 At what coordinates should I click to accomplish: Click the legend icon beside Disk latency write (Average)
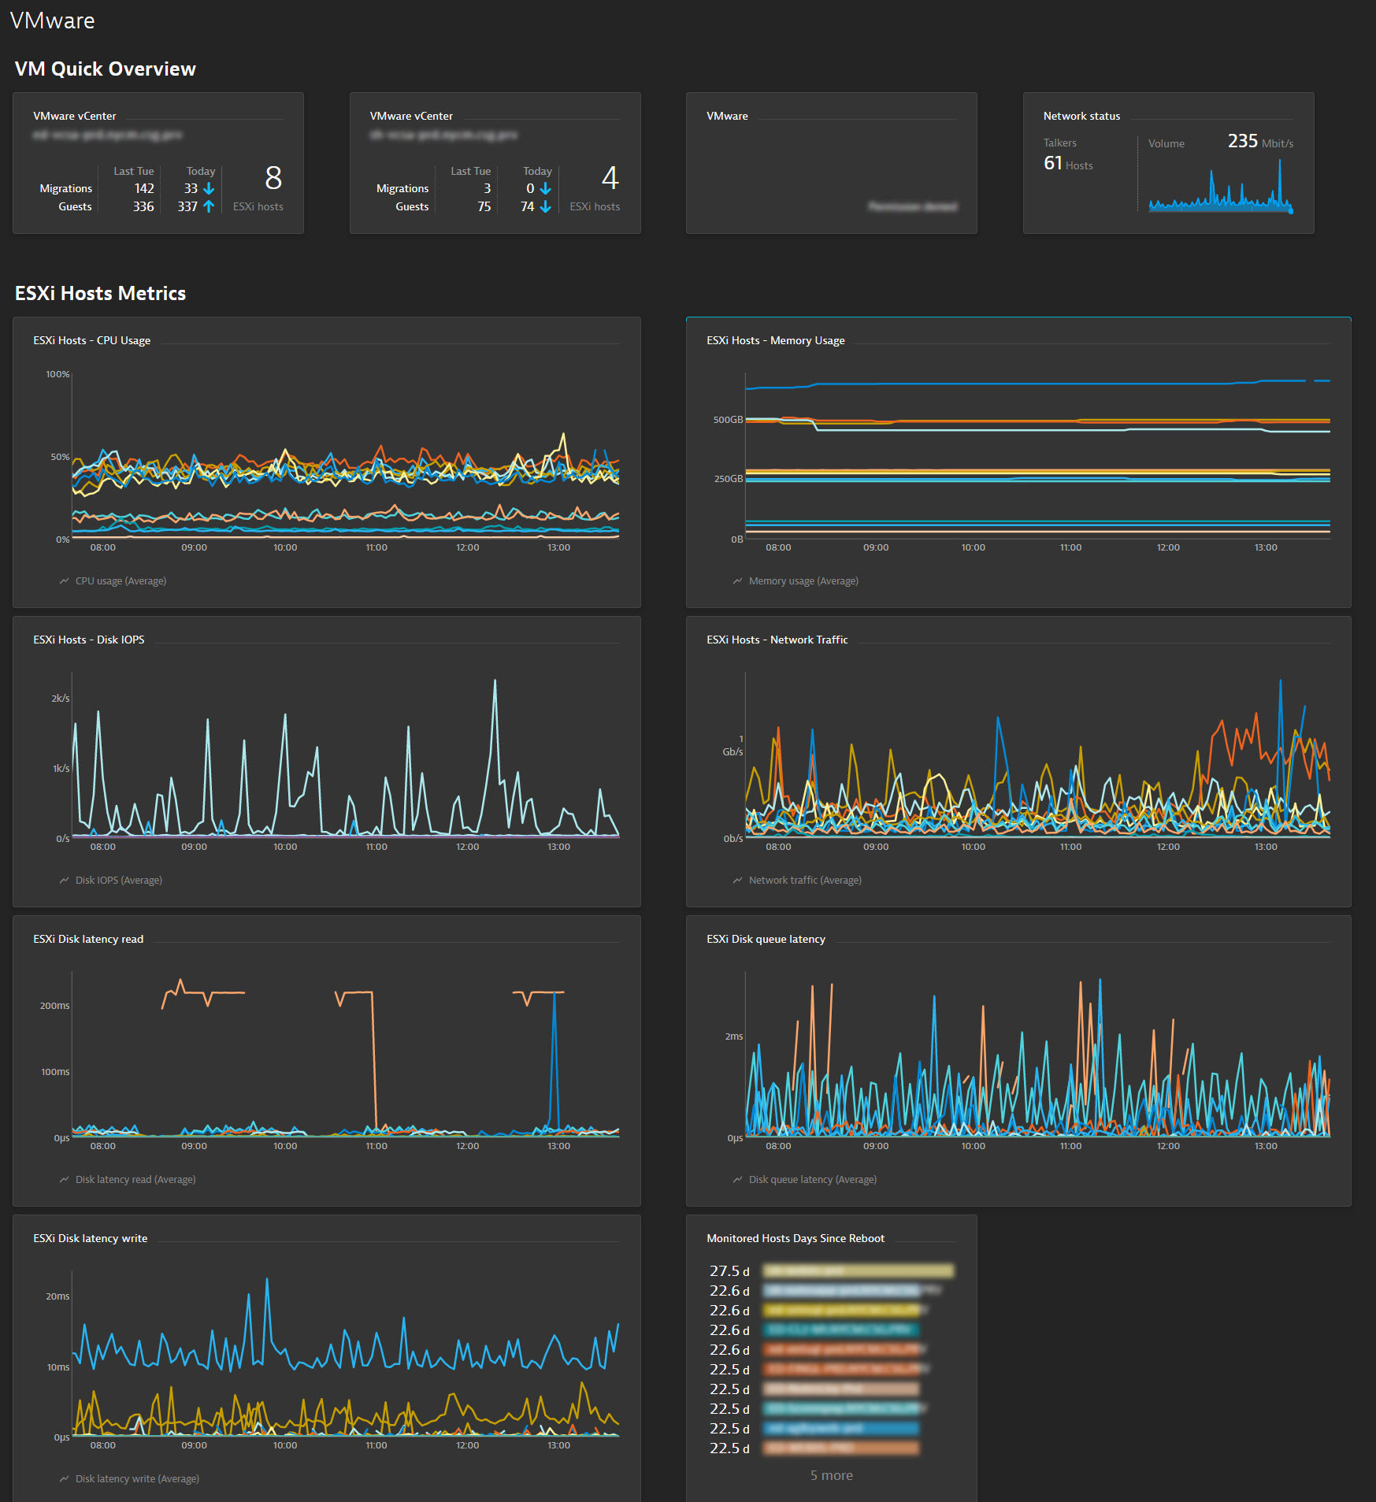pyautogui.click(x=64, y=1479)
